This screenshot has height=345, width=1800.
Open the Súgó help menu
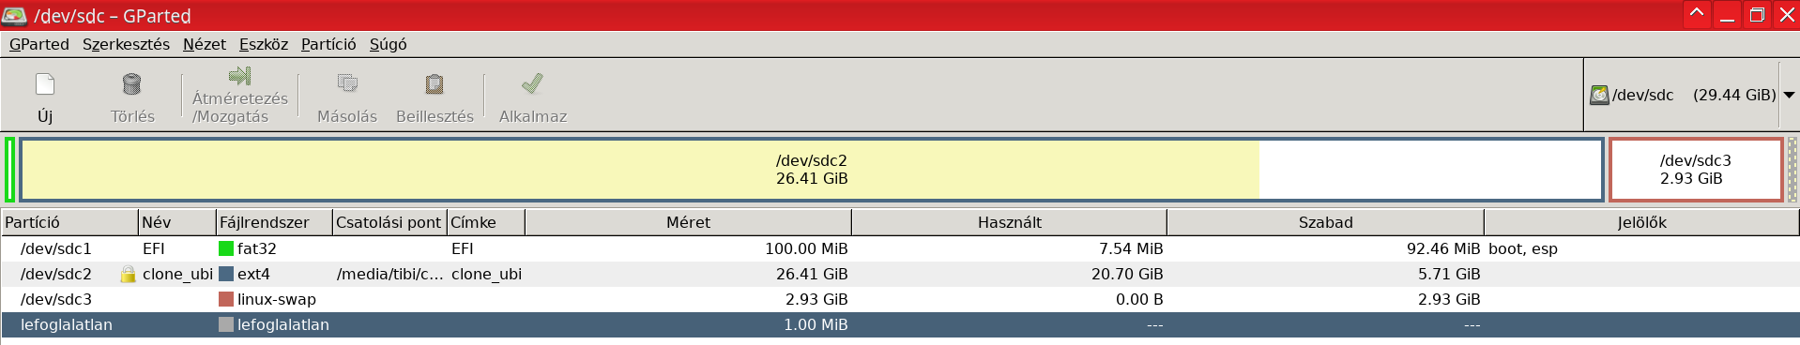[x=388, y=44]
